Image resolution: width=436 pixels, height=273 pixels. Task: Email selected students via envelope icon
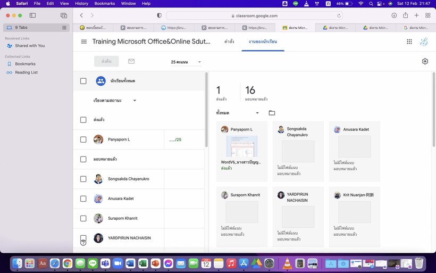[x=131, y=61]
